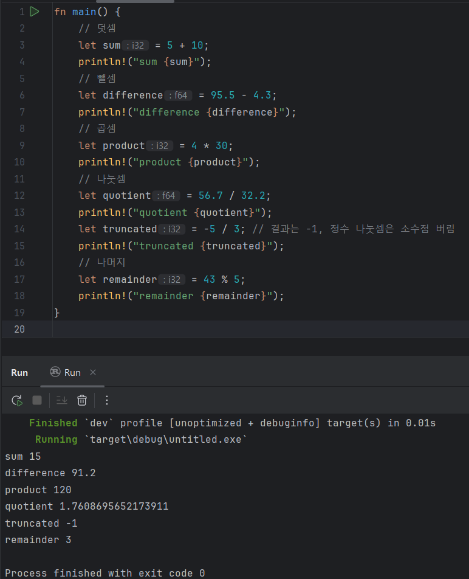
Task: Click the 'difference 91.2' output line
Action: click(x=50, y=473)
